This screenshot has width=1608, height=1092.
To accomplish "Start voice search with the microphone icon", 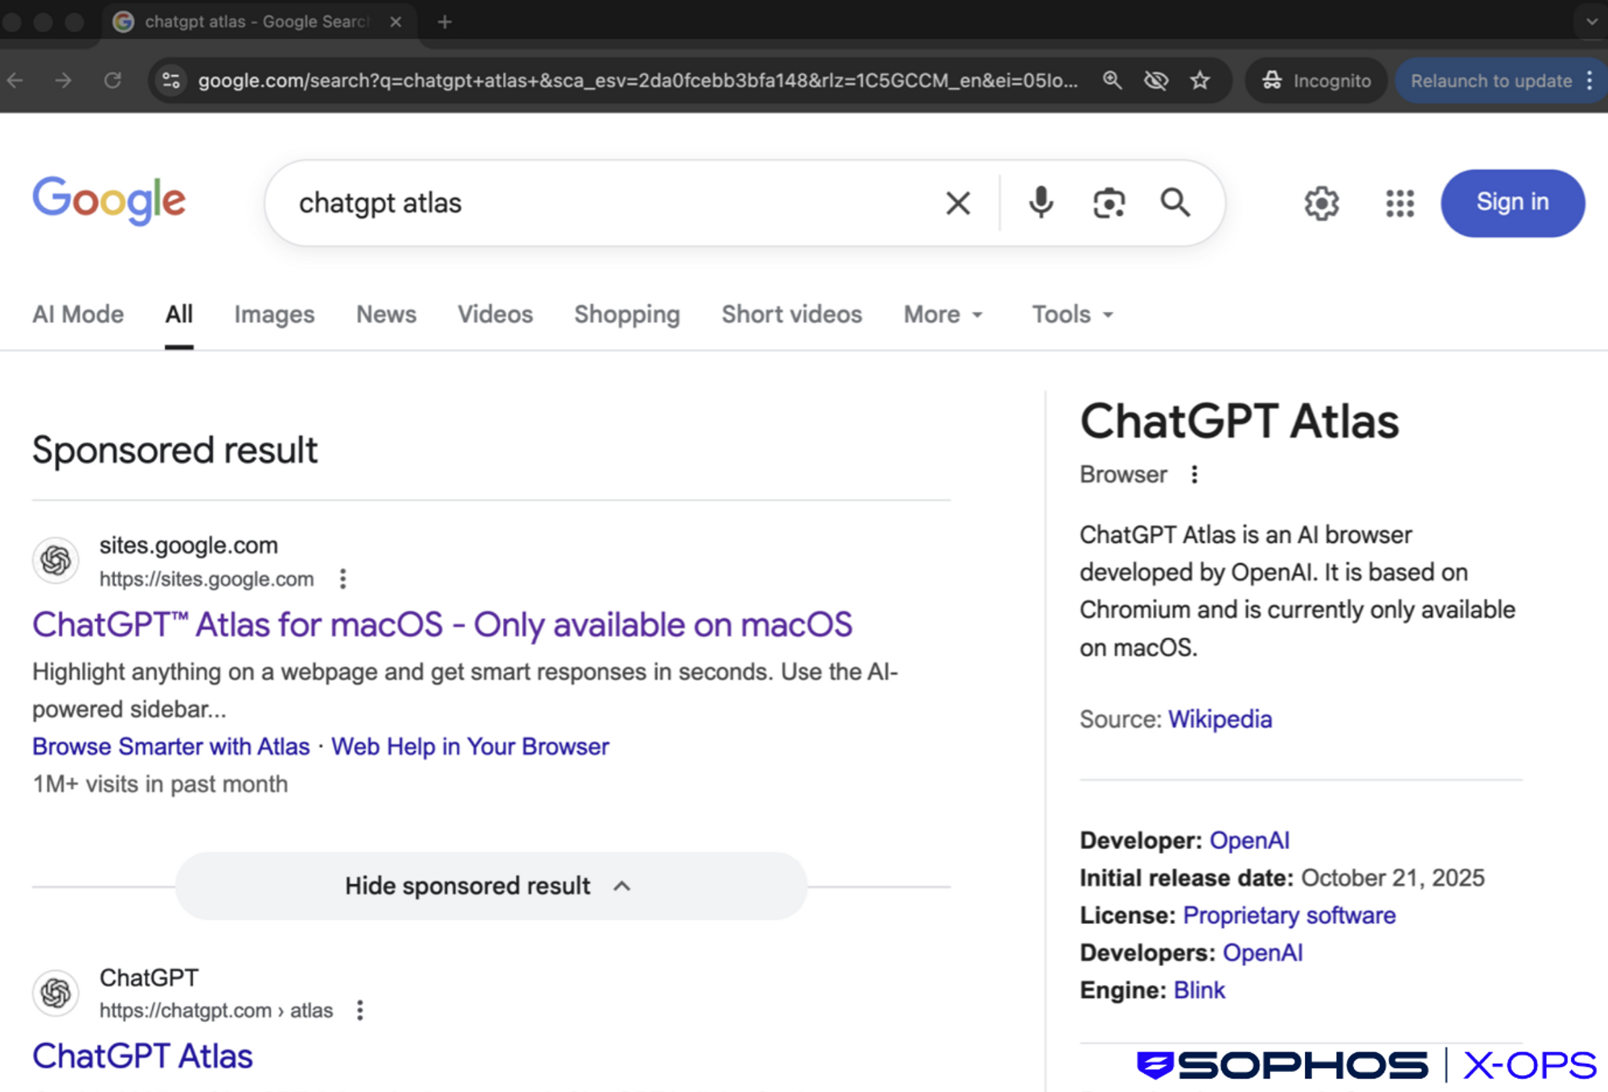I will click(1041, 203).
